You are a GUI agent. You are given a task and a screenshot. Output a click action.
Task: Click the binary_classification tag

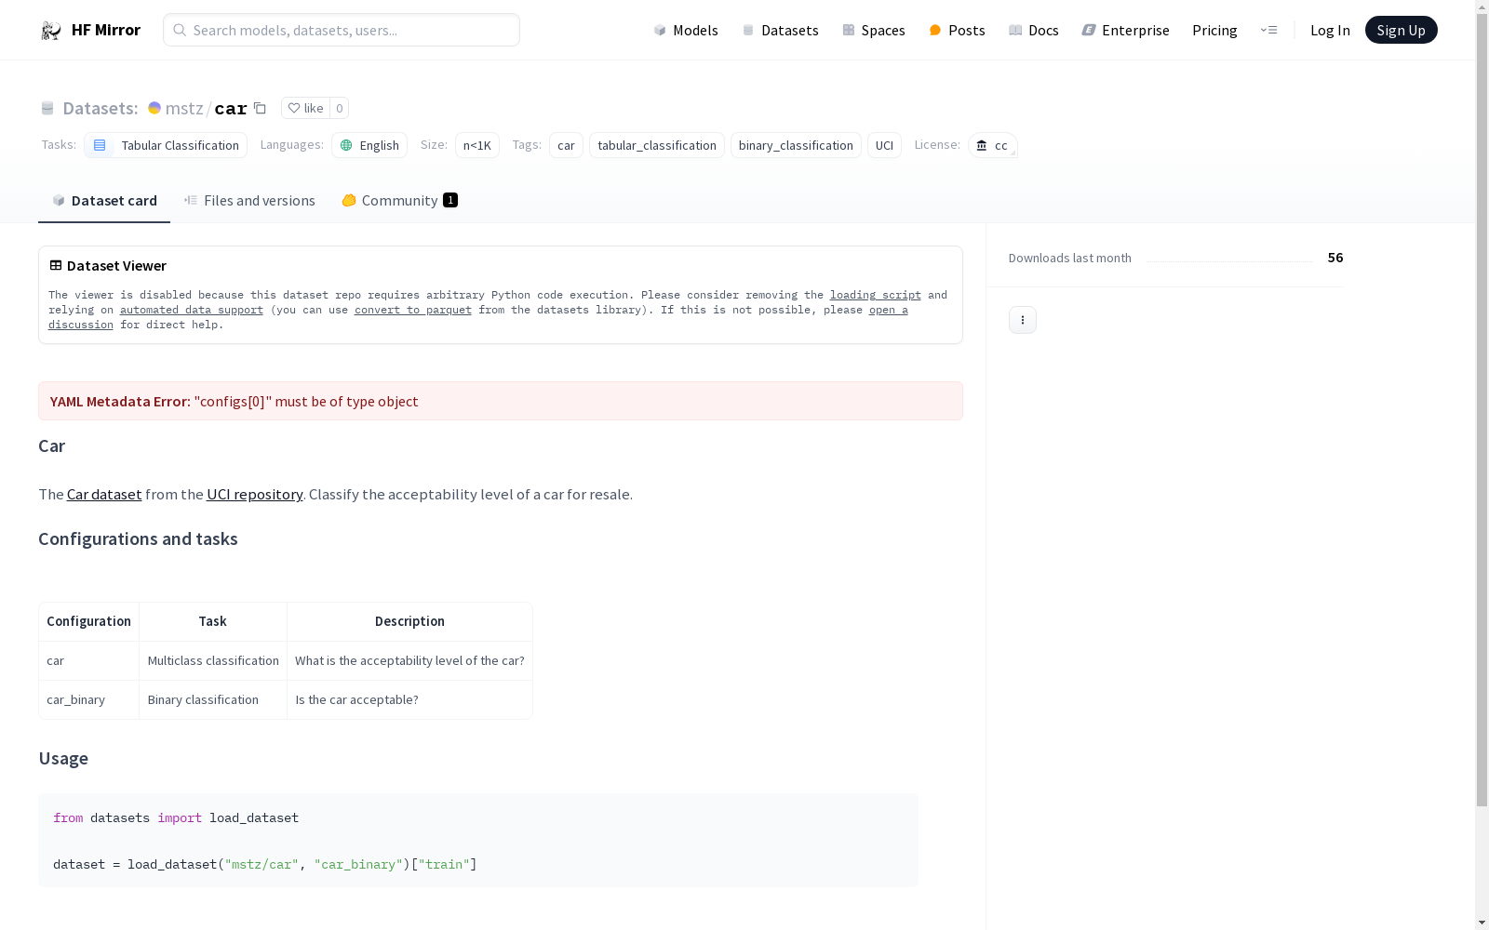796,145
